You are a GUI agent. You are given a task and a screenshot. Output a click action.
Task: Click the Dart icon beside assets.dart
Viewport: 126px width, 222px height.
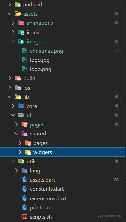(24, 180)
